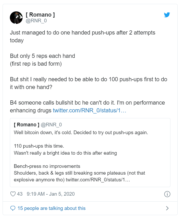Open quoted tweet author [ Romano ] name
Image resolution: width=180 pixels, height=219 pixels.
26,125
